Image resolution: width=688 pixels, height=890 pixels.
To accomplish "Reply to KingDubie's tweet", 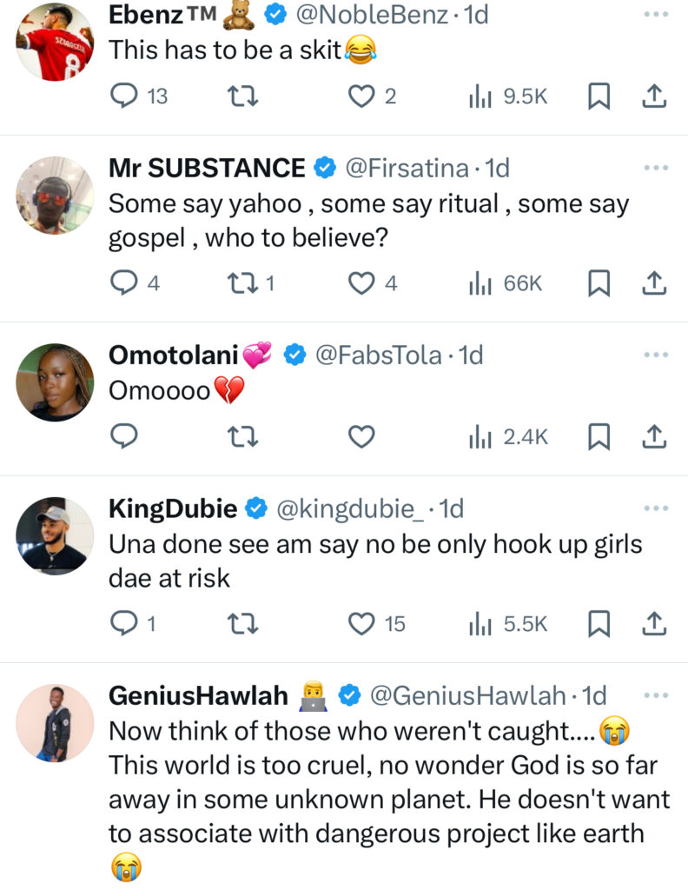I will (126, 622).
